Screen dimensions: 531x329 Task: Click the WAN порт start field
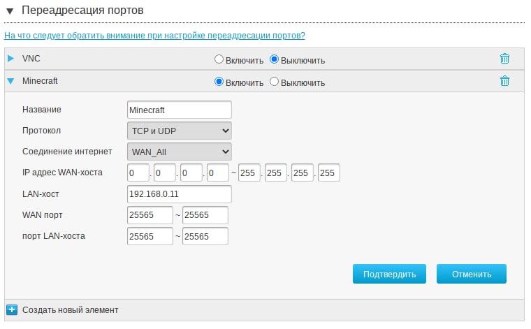point(150,215)
